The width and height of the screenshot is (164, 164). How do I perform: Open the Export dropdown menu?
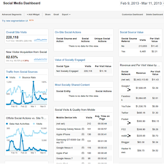66,14
